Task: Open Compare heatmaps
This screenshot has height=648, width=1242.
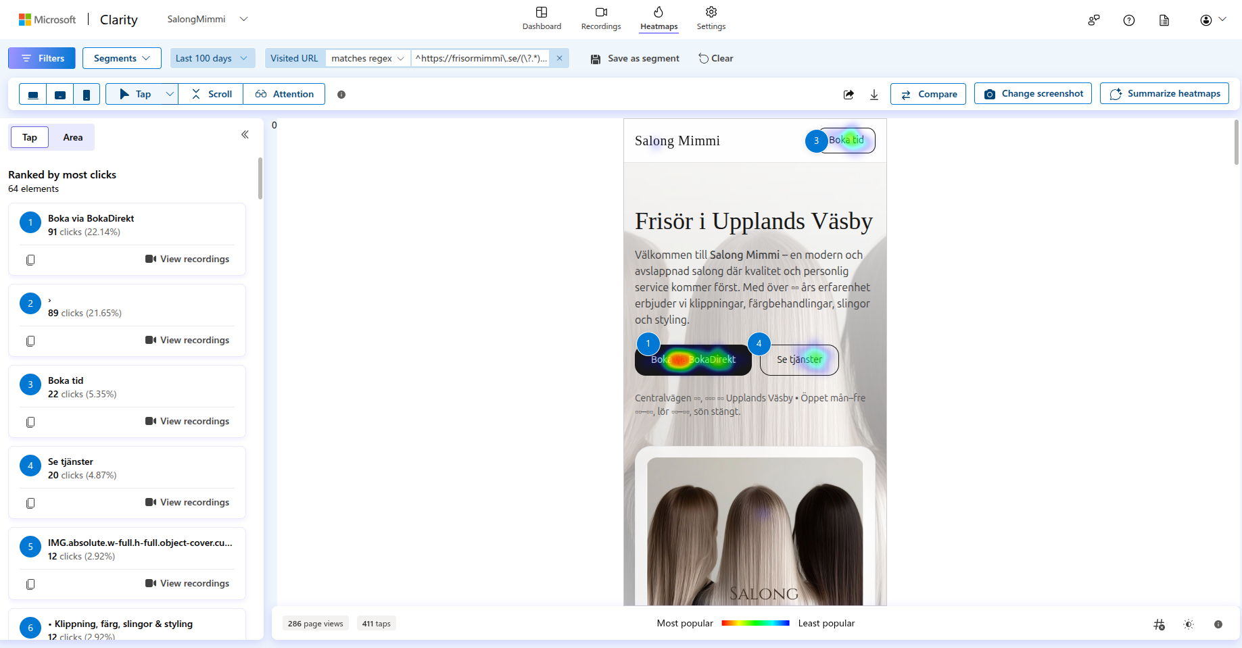Action: tap(928, 94)
